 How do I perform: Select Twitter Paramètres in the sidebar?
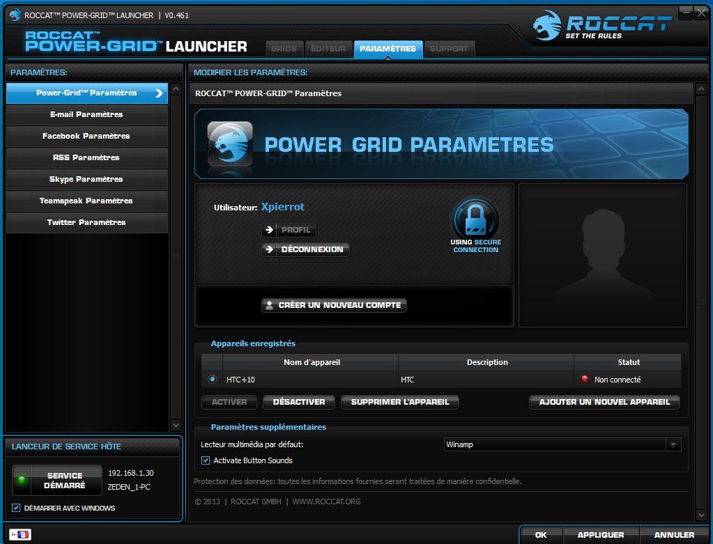tap(86, 223)
